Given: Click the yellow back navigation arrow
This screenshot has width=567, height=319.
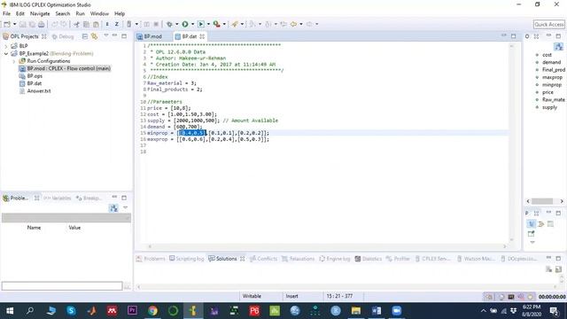Looking at the screenshot, I should click(293, 24).
